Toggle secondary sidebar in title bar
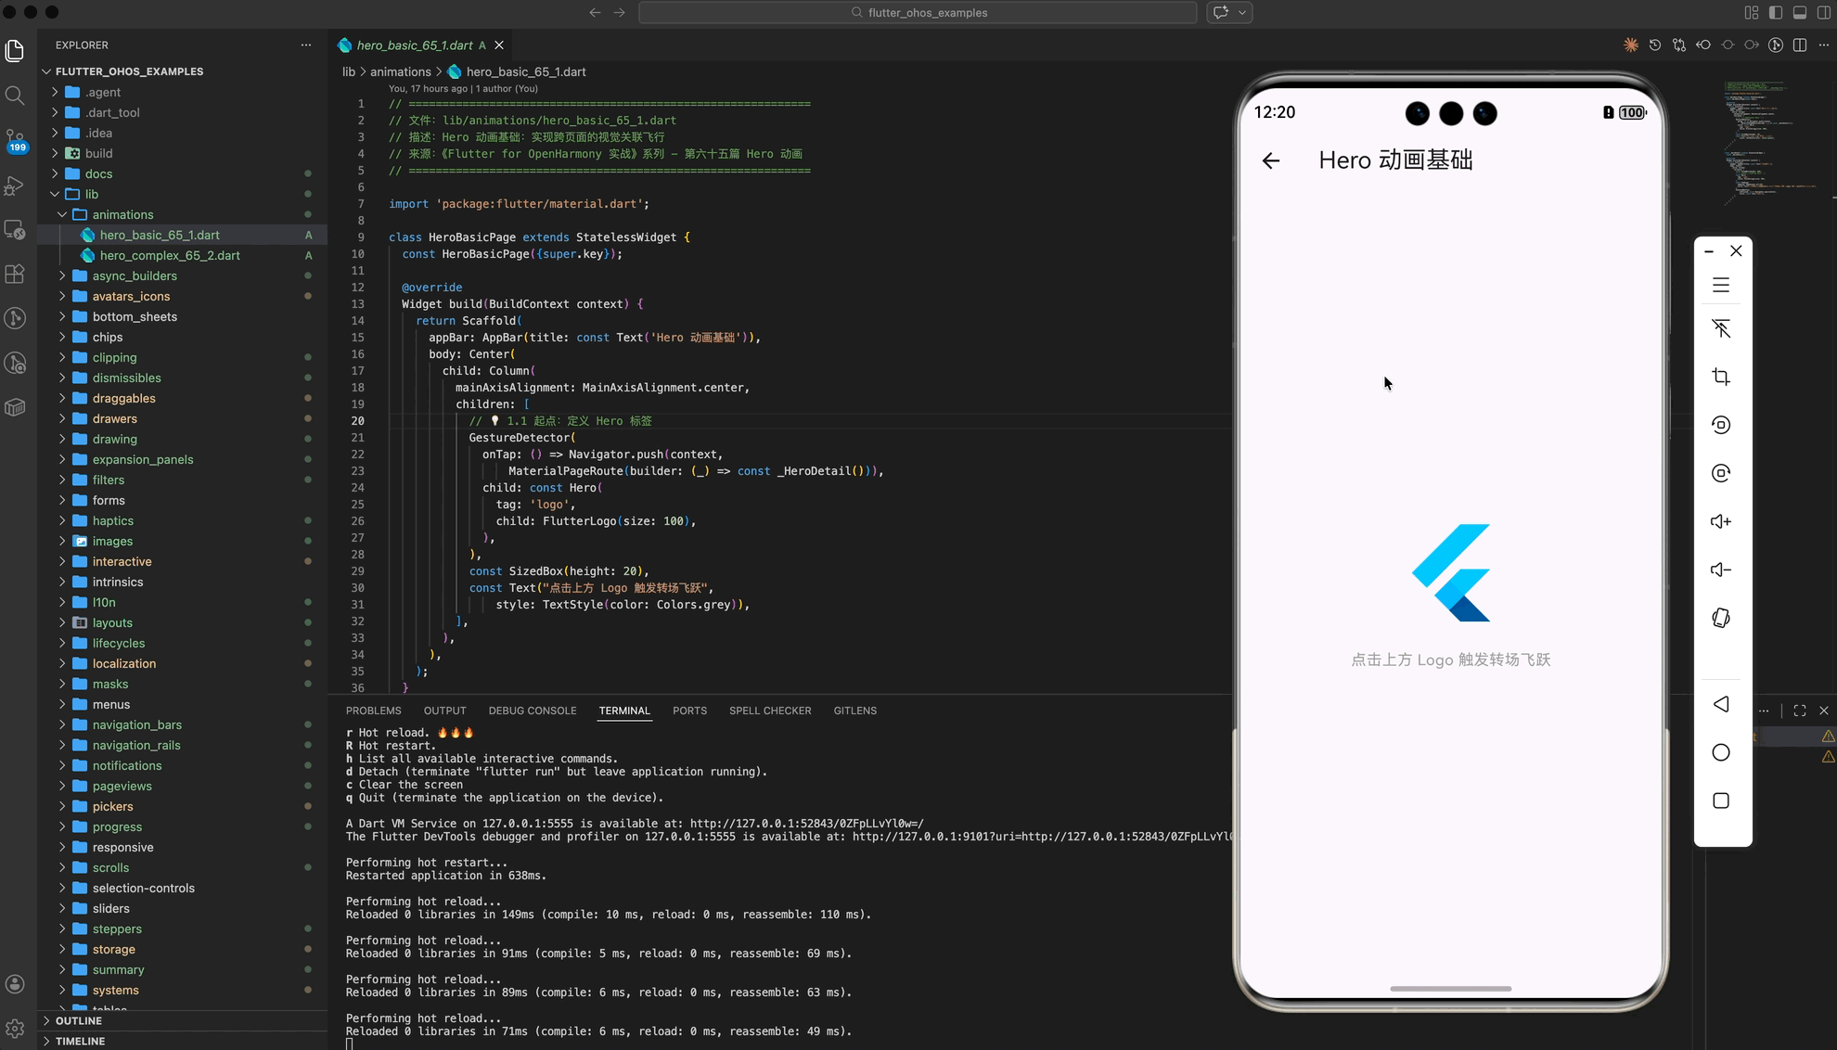Image resolution: width=1837 pixels, height=1050 pixels. [x=1823, y=12]
